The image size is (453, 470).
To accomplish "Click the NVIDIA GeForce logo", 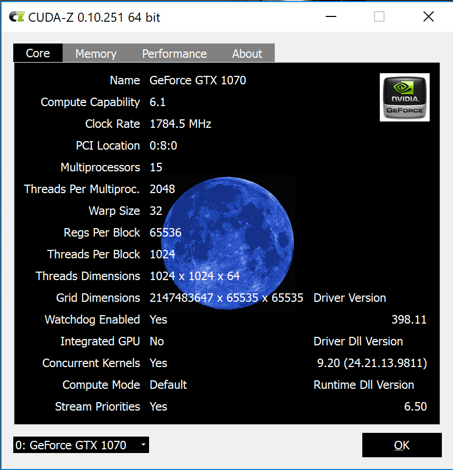I will (404, 97).
